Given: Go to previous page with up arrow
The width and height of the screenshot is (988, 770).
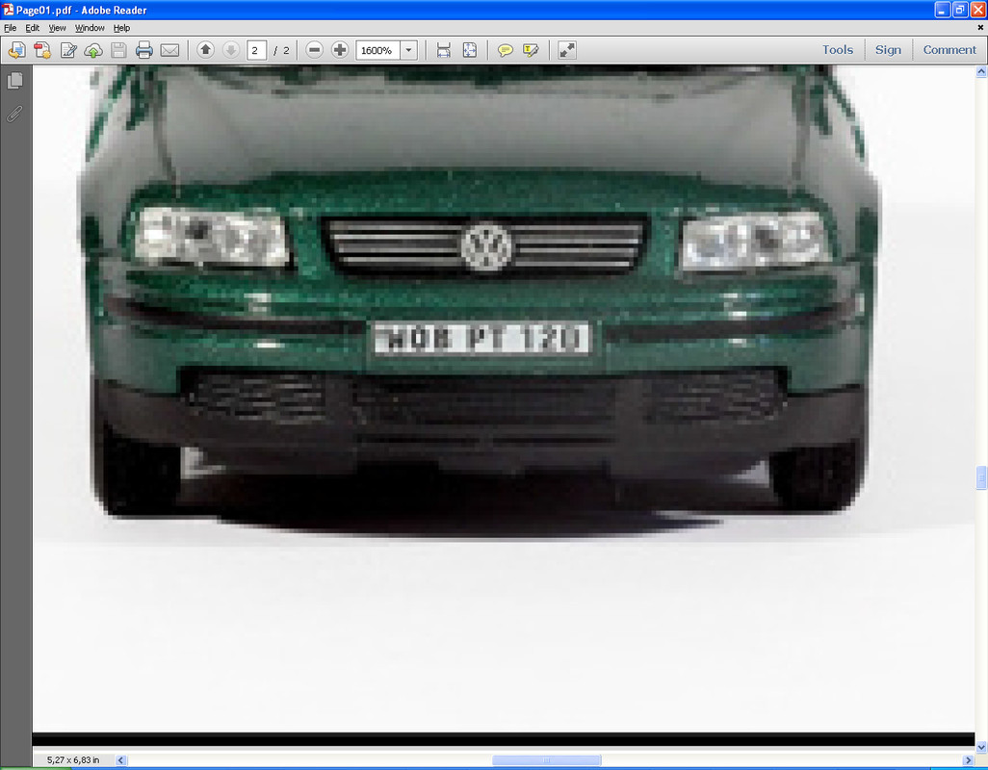Looking at the screenshot, I should click(205, 50).
